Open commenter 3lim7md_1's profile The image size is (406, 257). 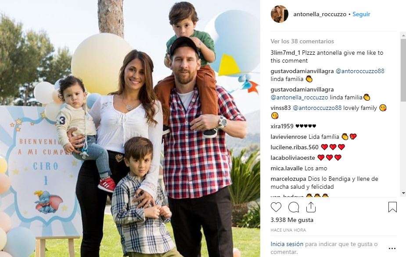coord(285,53)
